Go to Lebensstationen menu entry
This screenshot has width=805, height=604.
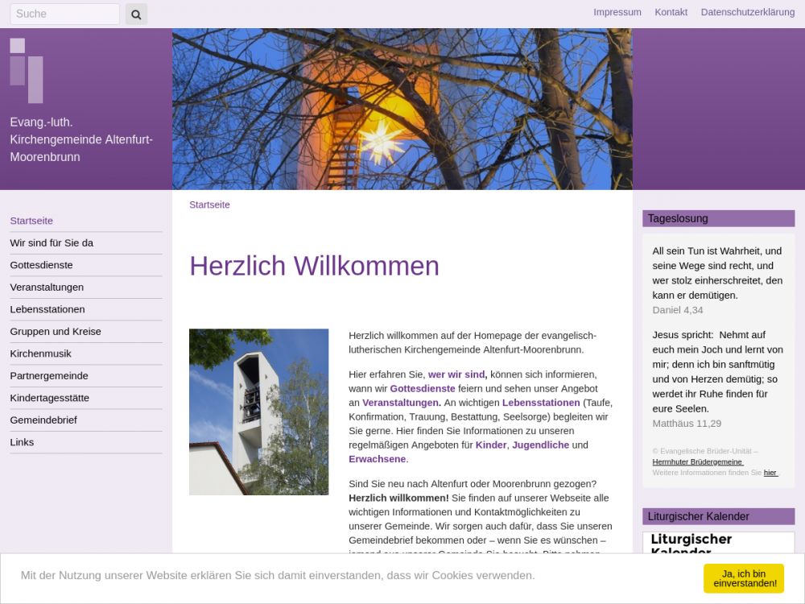[x=47, y=309]
